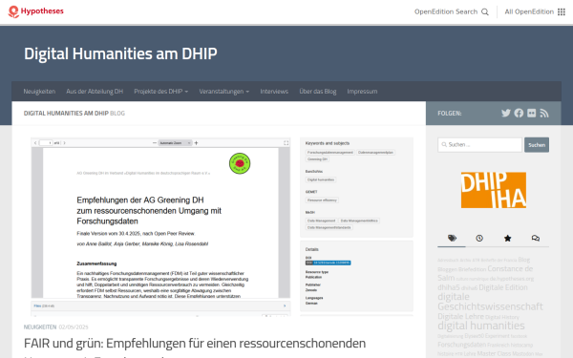Open the NEUIGKEITEN category above post title
Screen dimensions: 573x358
[40, 326]
